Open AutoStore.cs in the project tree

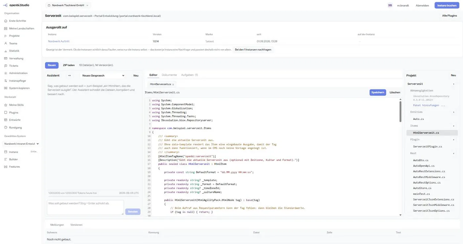(422, 188)
